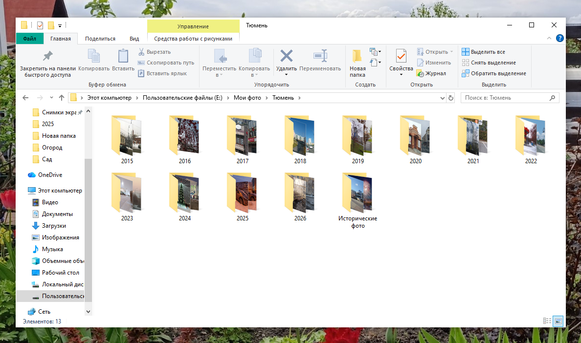Switch to the Главная tab
581x343 pixels.
pos(60,39)
